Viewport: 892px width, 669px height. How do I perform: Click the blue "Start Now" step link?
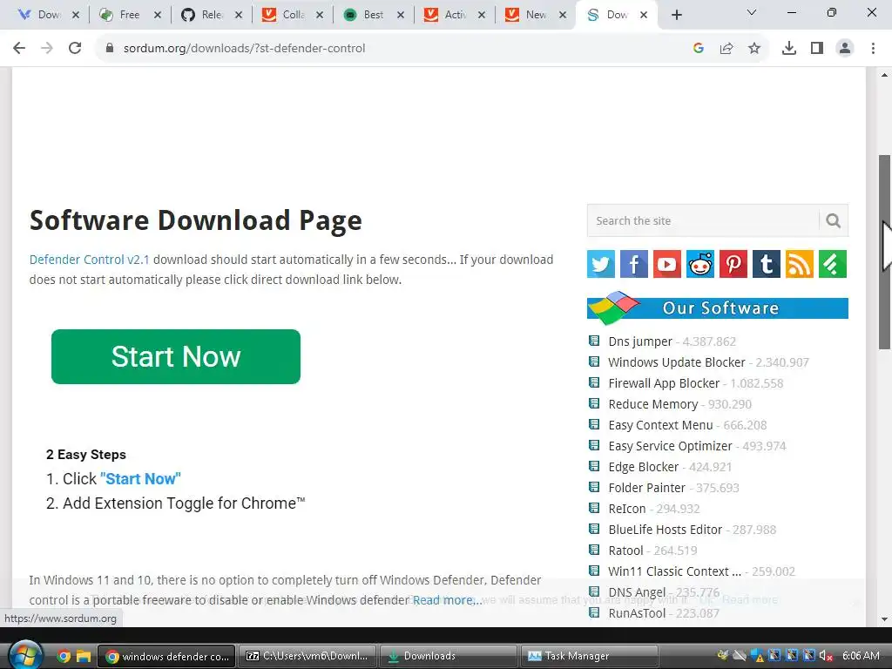[x=140, y=479]
